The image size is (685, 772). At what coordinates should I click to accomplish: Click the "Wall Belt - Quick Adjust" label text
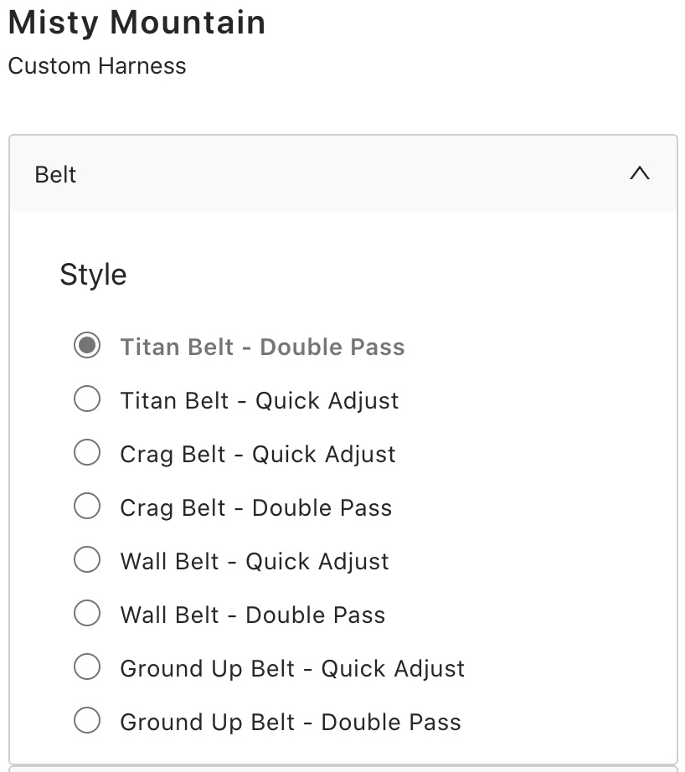point(255,561)
